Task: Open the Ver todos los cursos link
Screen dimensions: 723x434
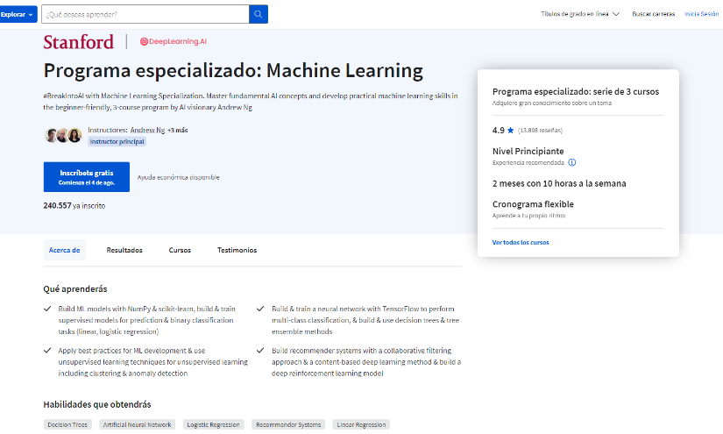Action: point(521,242)
